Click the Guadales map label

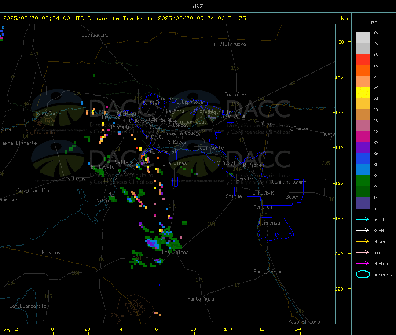(235, 95)
